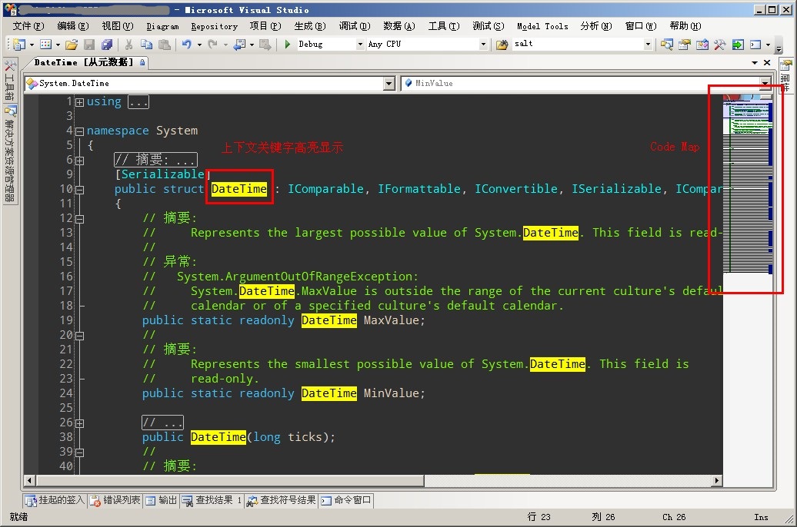Click the green Start Debugging arrow

pos(288,44)
